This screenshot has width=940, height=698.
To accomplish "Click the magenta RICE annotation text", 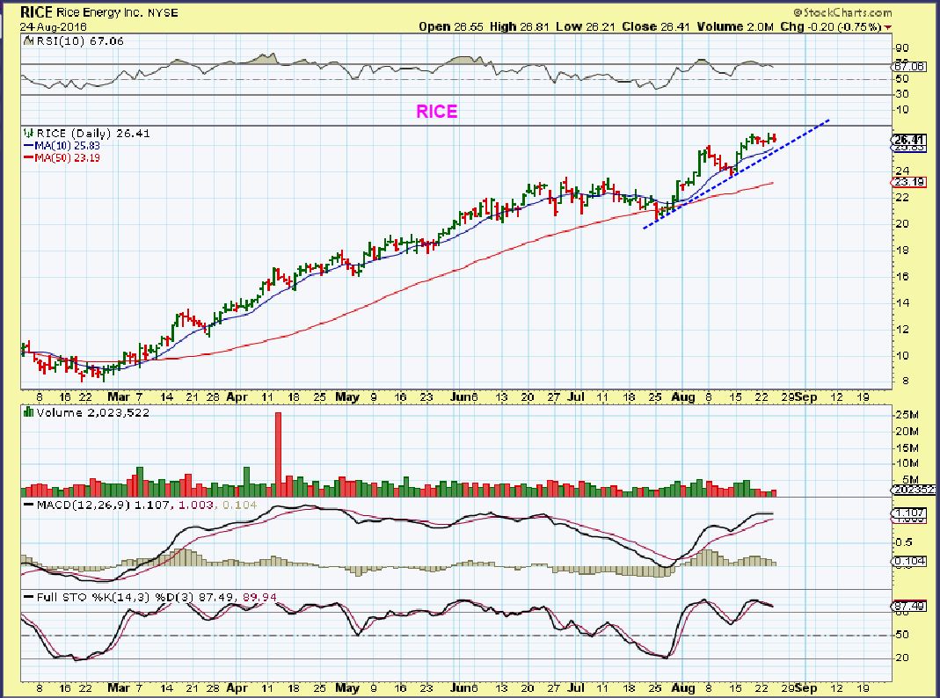I will point(437,112).
